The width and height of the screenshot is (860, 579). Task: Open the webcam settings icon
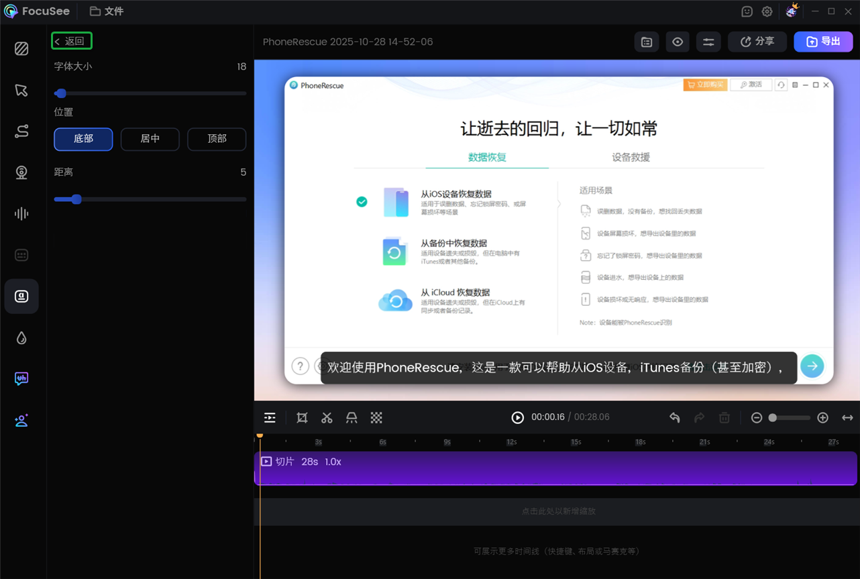click(x=21, y=172)
